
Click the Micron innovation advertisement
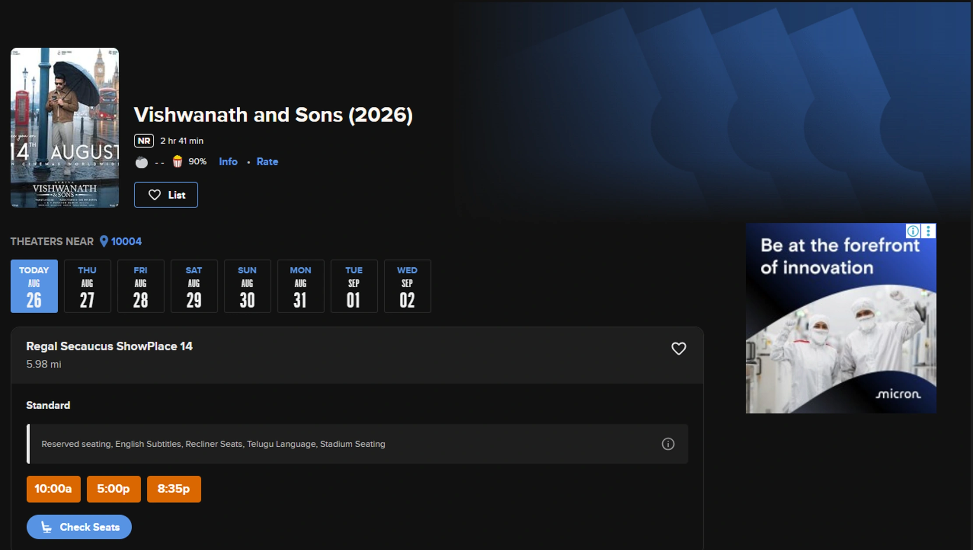click(841, 318)
